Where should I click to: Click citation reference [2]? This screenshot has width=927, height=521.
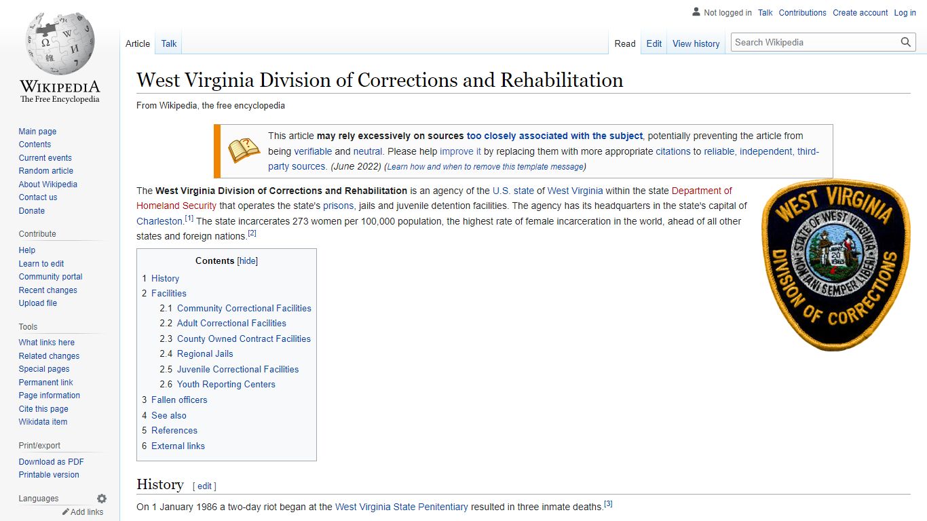tap(252, 233)
